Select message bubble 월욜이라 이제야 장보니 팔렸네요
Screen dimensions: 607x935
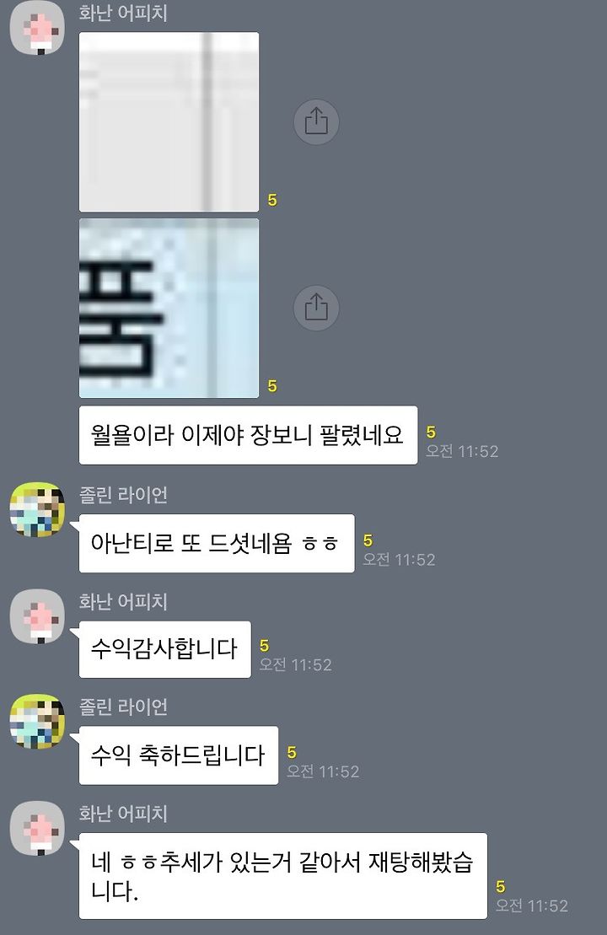pyautogui.click(x=248, y=435)
